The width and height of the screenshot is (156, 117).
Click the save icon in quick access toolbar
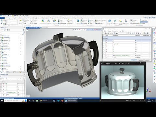pos(15,16)
